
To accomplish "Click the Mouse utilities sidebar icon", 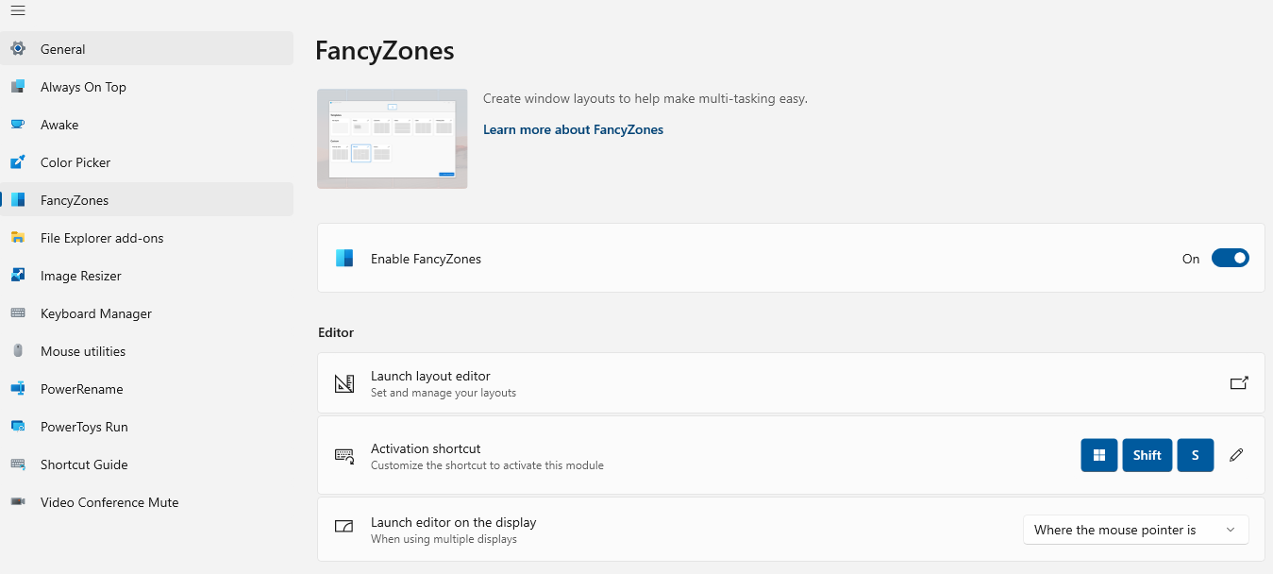I will pyautogui.click(x=18, y=351).
